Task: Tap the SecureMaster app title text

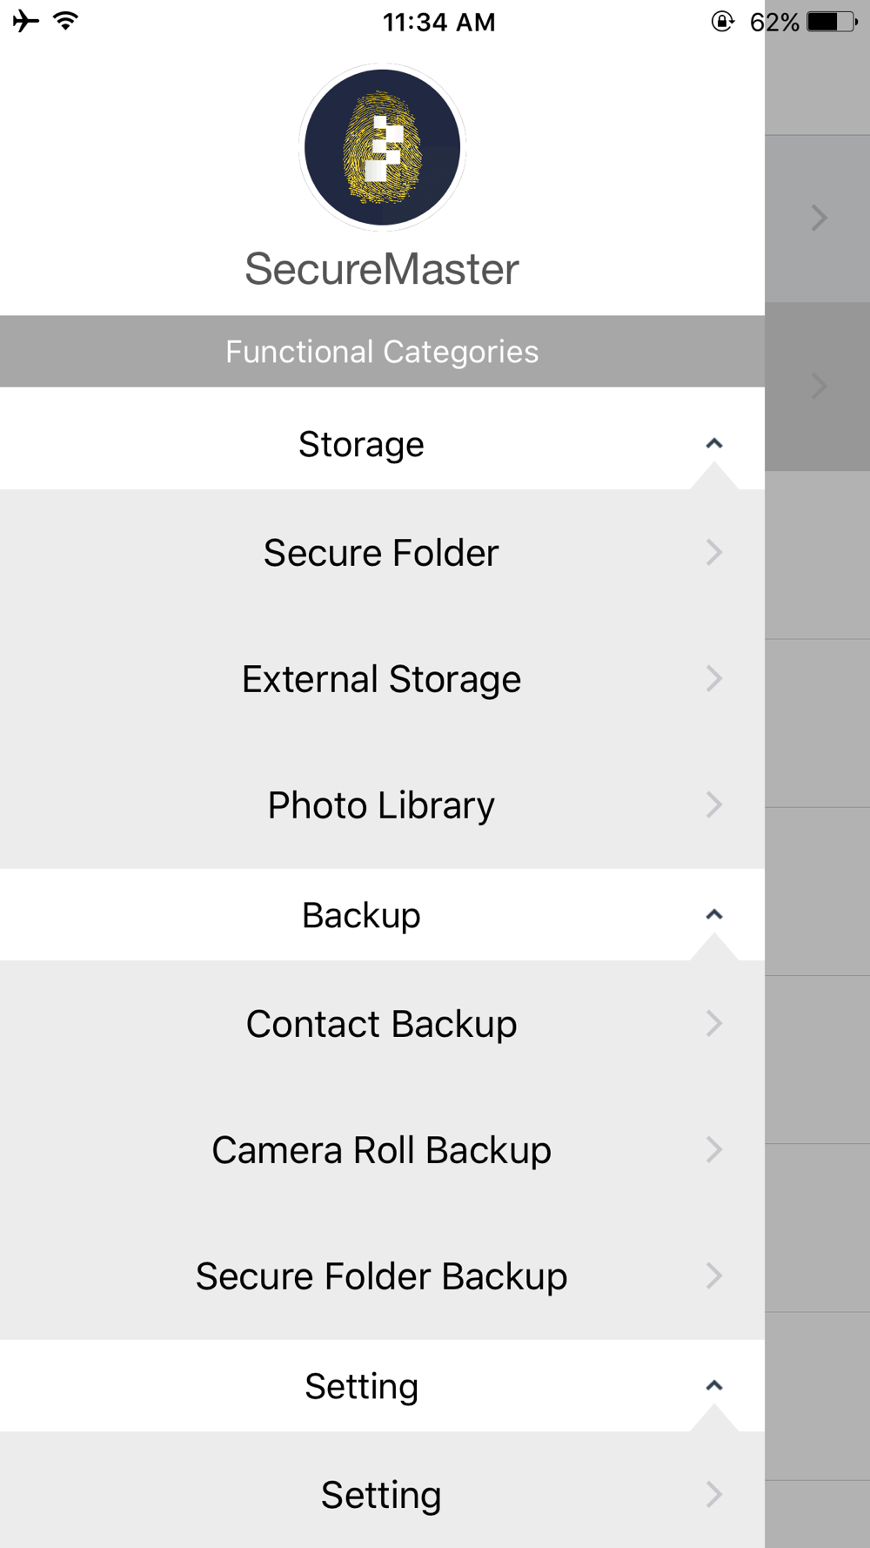Action: point(382,269)
